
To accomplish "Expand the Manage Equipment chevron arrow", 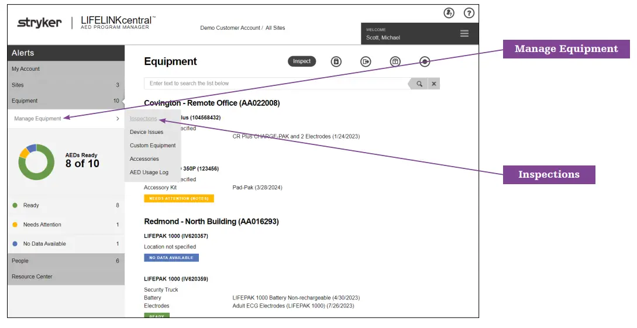I will point(118,119).
